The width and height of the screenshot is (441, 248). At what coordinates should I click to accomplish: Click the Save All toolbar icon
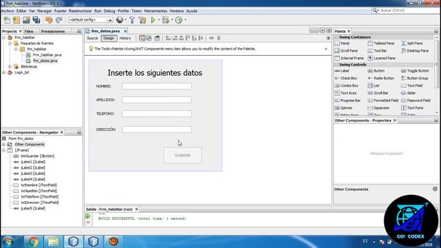(x=37, y=20)
